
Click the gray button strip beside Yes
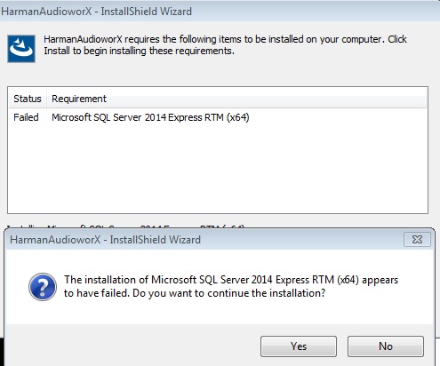pyautogui.click(x=133, y=346)
